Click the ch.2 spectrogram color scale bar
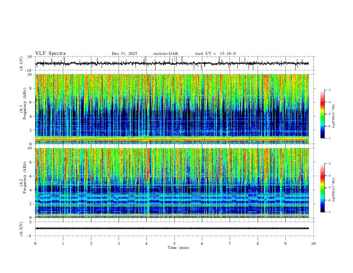Viewport: 353px width, 273px height. point(323,188)
